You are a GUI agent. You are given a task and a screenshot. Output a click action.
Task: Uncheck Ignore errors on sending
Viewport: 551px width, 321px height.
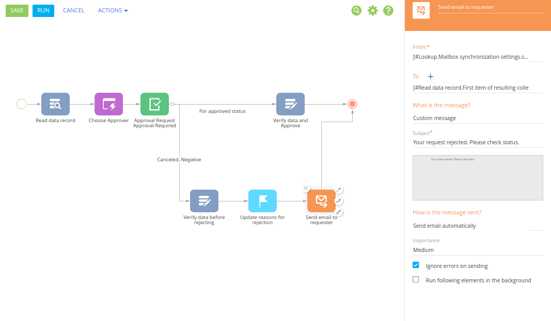click(416, 265)
